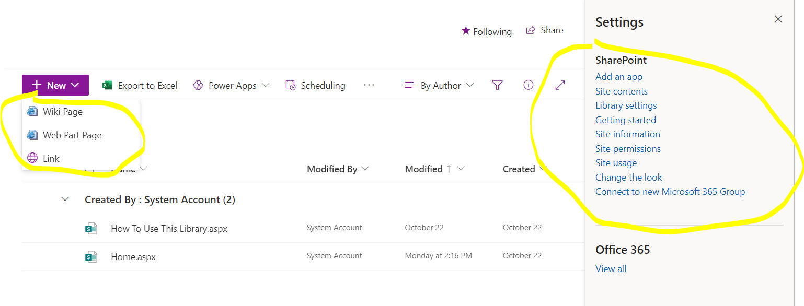Close the Settings panel

[778, 19]
